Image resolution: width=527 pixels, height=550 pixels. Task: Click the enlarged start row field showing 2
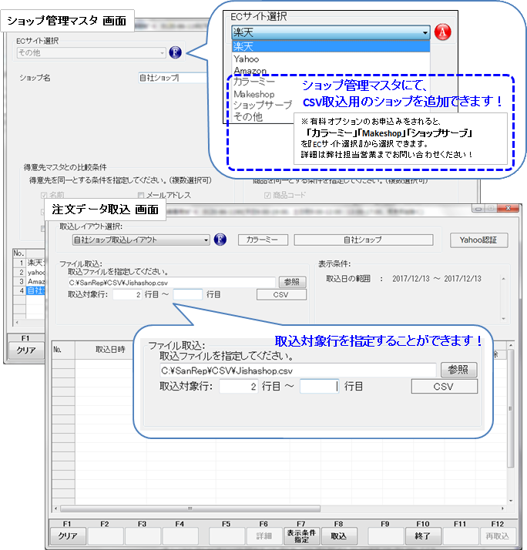point(239,387)
